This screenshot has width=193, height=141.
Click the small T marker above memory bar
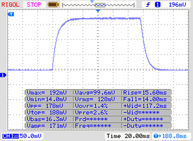click(x=92, y=2)
